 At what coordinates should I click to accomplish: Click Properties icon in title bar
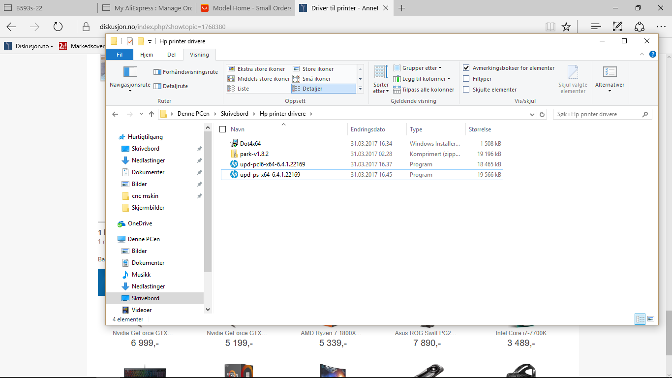point(130,41)
